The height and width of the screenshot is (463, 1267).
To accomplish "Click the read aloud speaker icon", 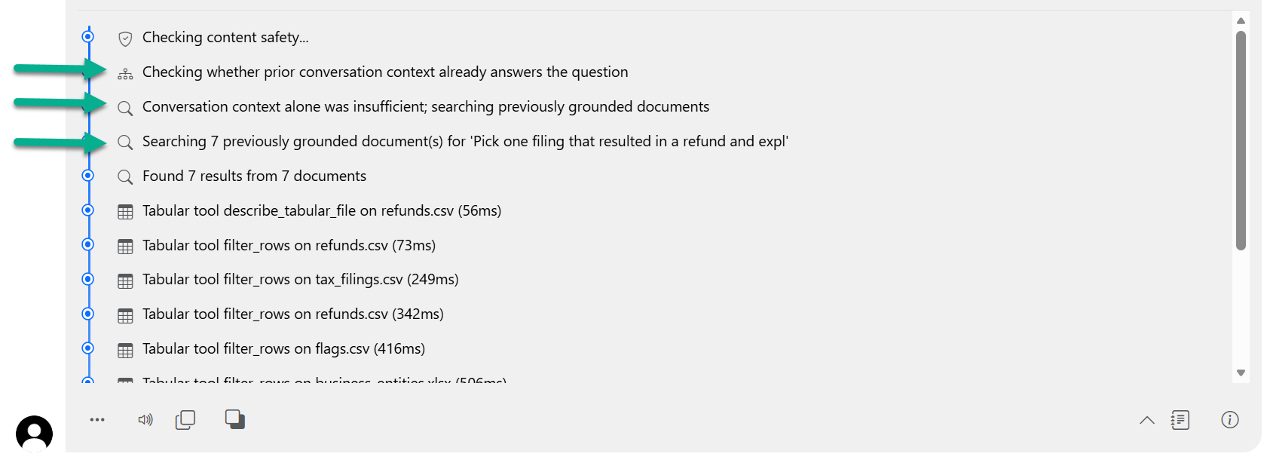I will (x=146, y=419).
